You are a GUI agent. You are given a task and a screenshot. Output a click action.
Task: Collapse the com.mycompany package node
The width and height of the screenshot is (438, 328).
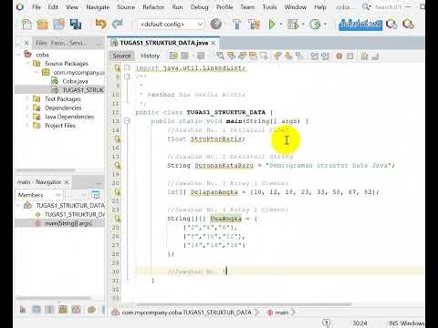coord(36,72)
